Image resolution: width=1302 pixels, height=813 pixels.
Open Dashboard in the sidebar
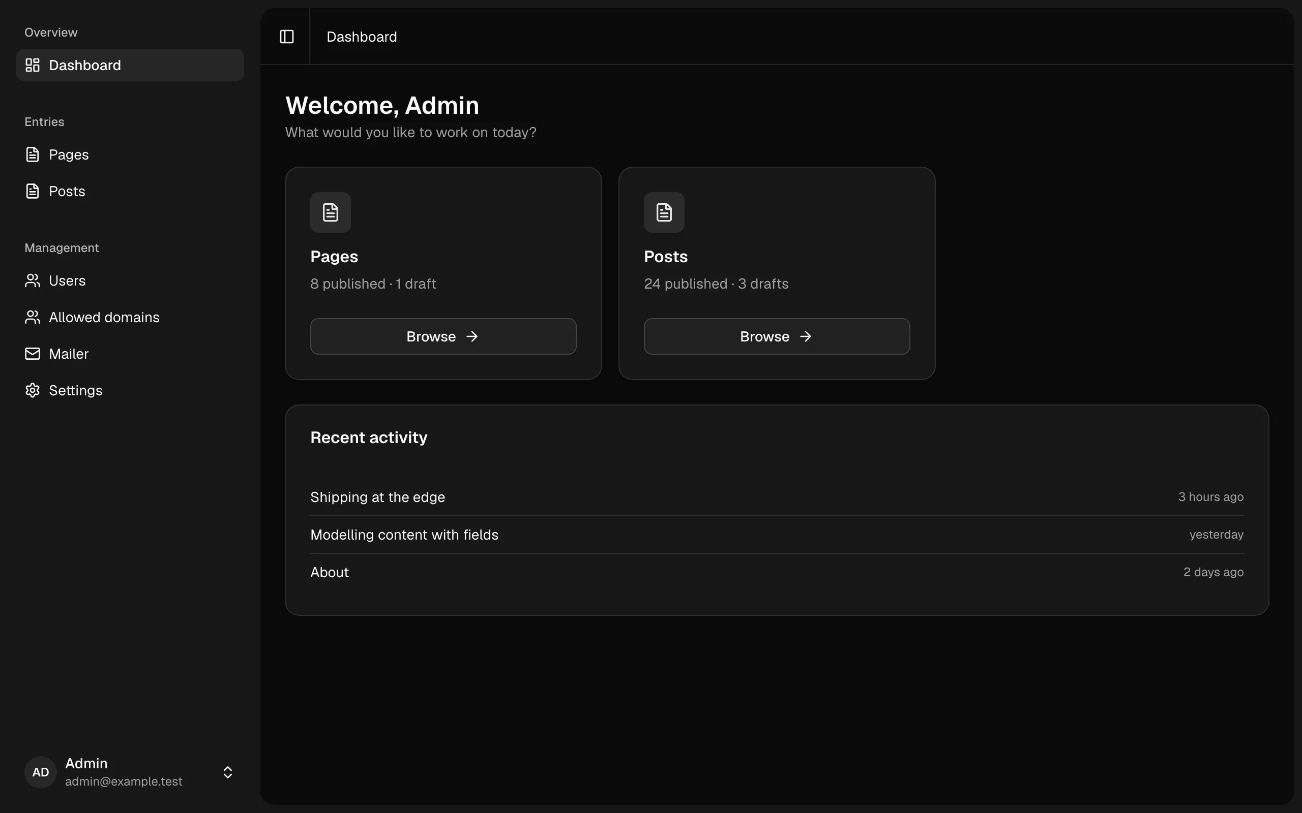tap(130, 65)
